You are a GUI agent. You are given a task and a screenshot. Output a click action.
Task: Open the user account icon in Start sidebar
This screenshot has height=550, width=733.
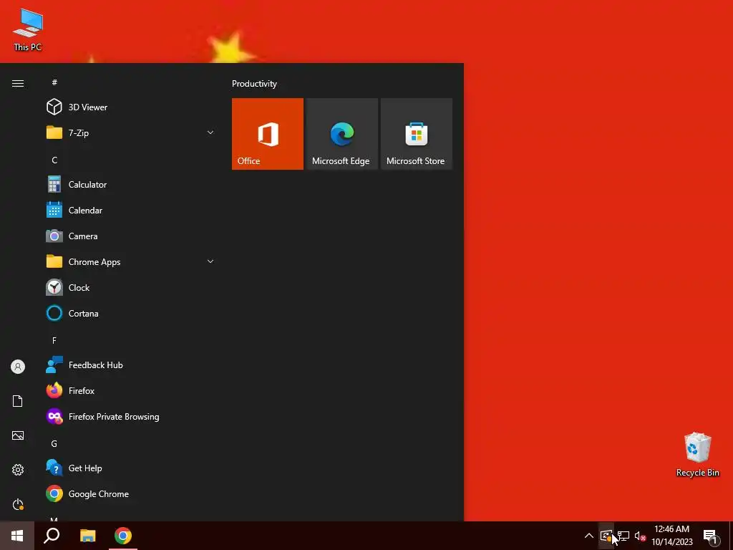point(18,367)
